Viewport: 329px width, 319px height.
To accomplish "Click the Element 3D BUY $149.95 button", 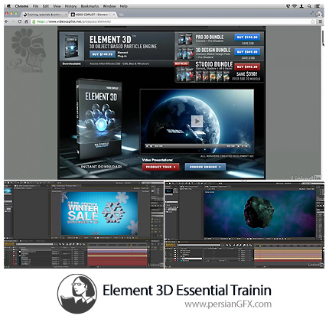I will (103, 54).
